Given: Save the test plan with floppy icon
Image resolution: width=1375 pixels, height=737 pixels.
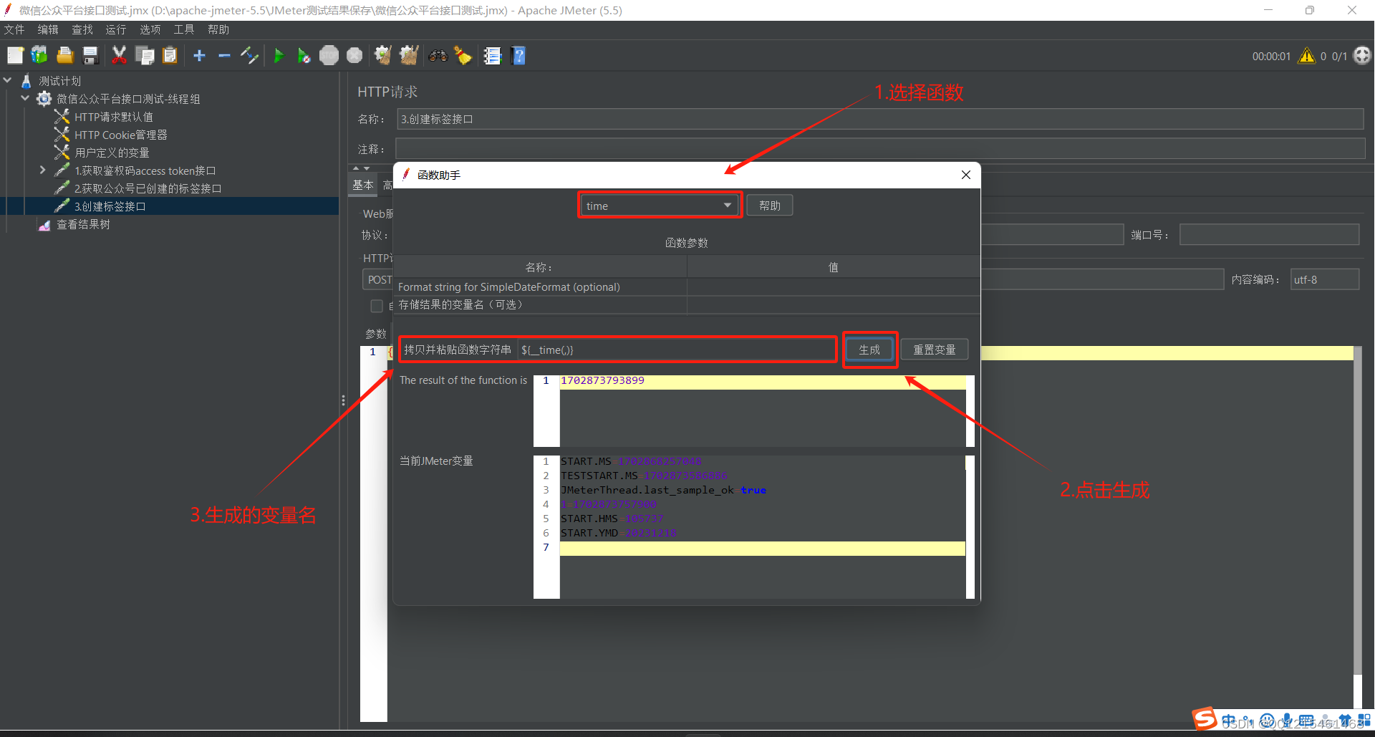Looking at the screenshot, I should coord(90,55).
